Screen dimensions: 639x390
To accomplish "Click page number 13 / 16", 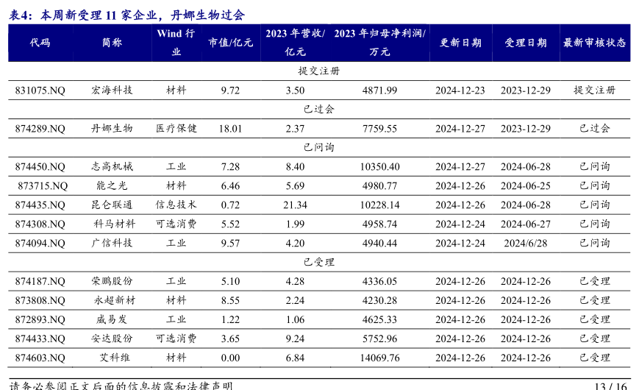I will [x=610, y=386].
